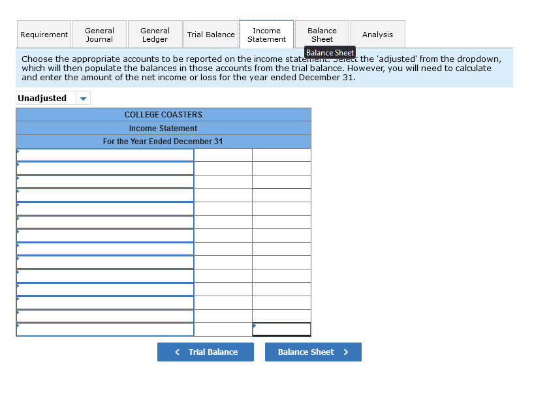Click the arrow icon on the Unadjusted combo box
This screenshot has width=534, height=398.
click(83, 98)
